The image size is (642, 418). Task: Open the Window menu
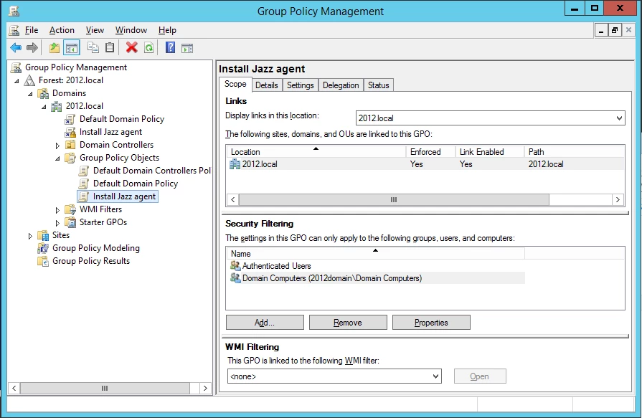tap(131, 30)
